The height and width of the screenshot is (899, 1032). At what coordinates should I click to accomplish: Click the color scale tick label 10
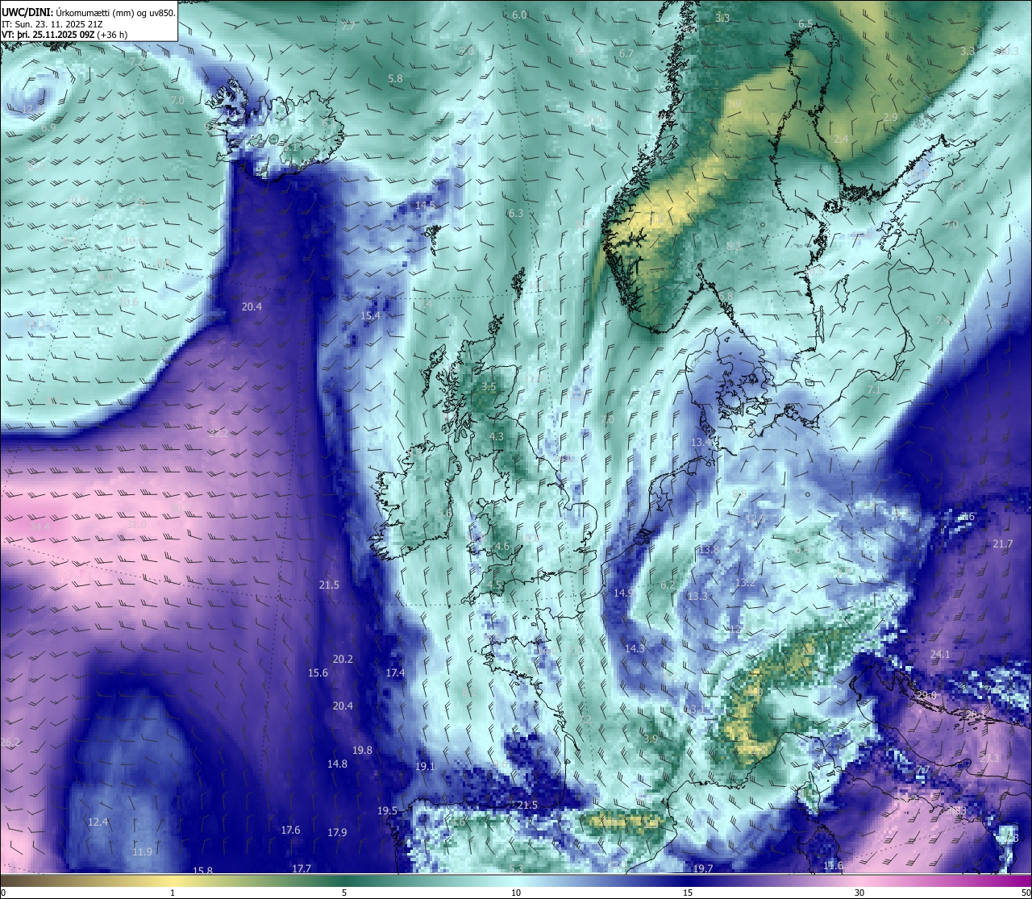(516, 893)
